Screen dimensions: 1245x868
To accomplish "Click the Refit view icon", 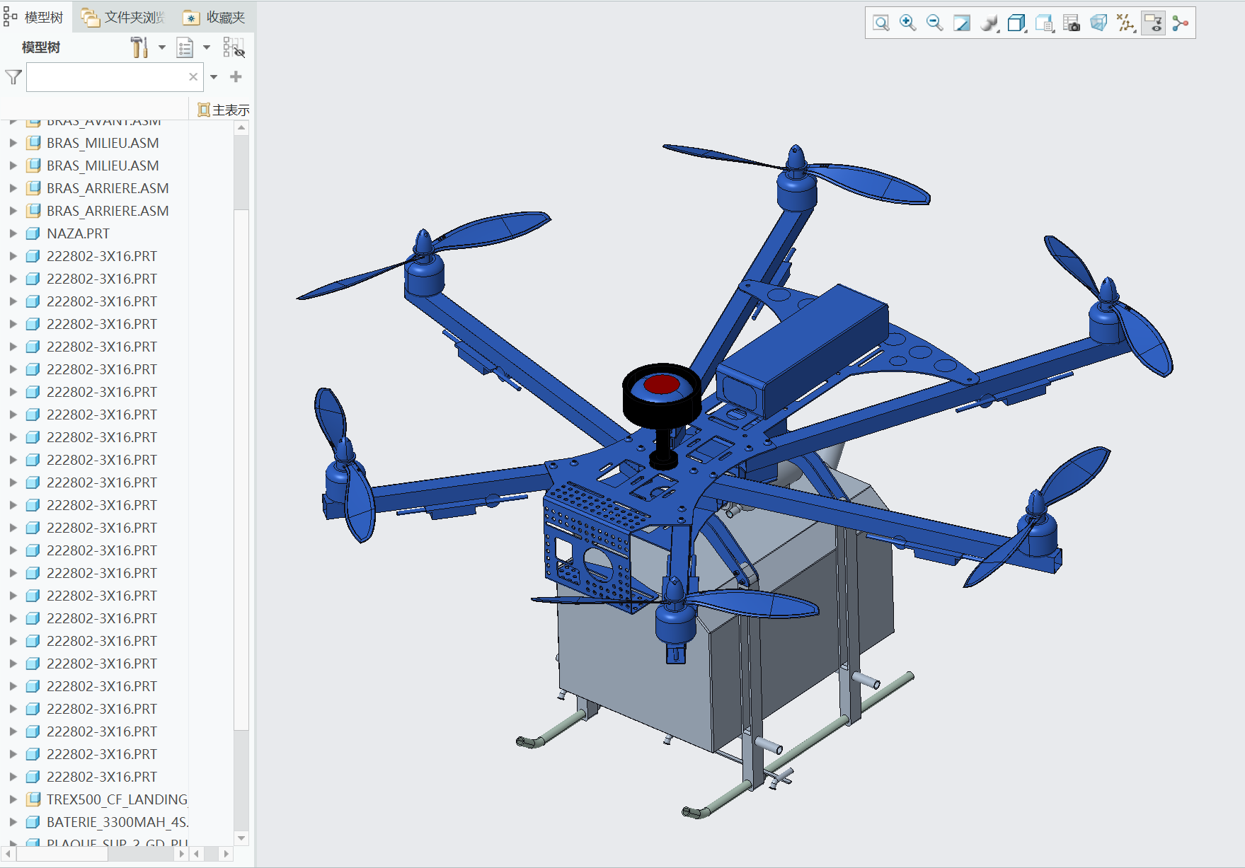I will point(880,23).
